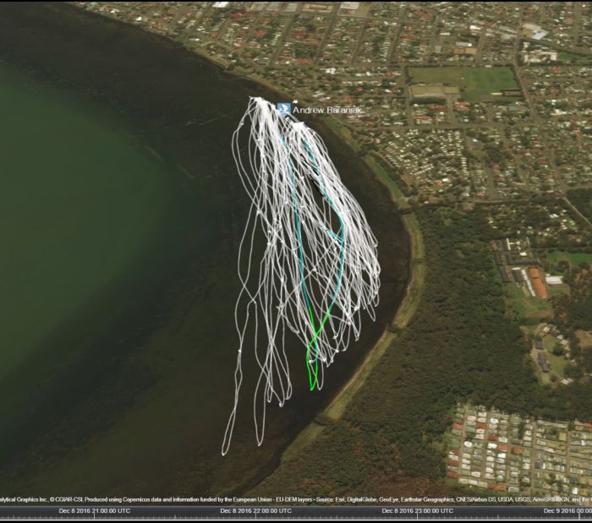Image resolution: width=592 pixels, height=523 pixels.
Task: Select the Andrew Baraniak name label
Action: tap(326, 111)
